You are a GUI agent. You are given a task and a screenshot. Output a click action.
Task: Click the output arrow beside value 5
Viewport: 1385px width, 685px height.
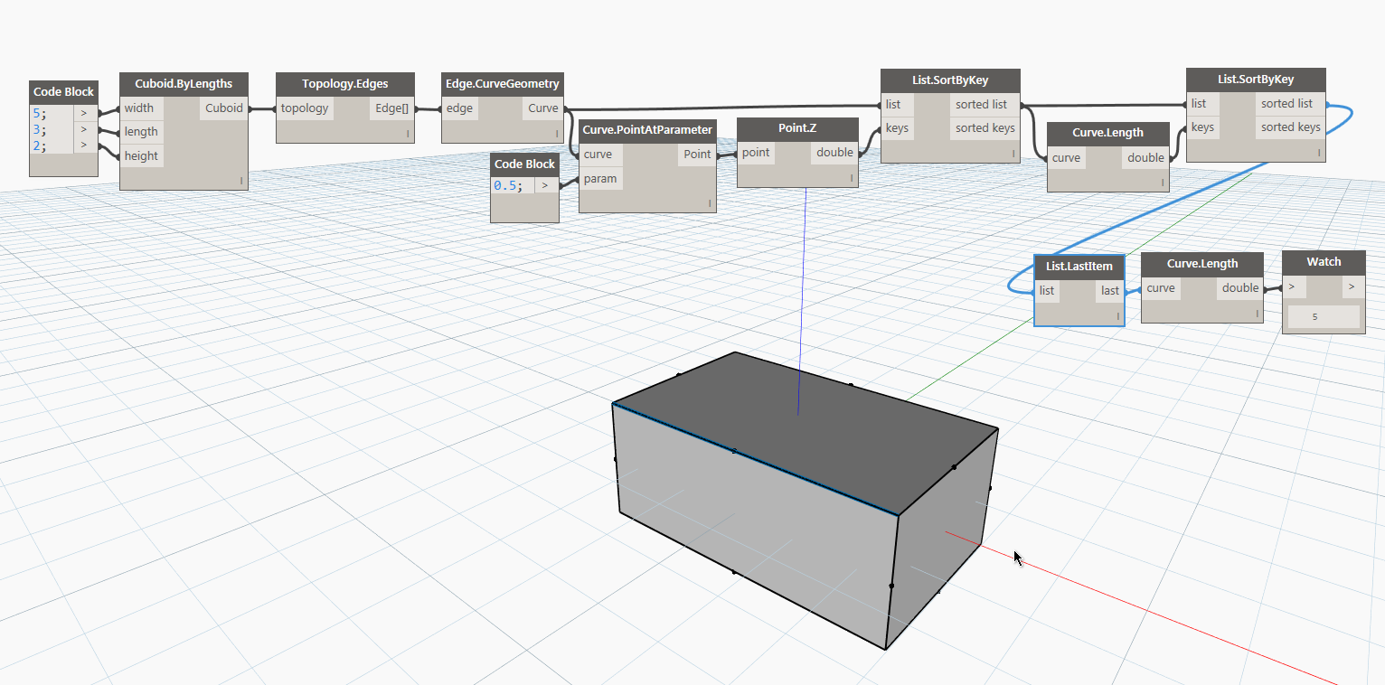point(84,114)
